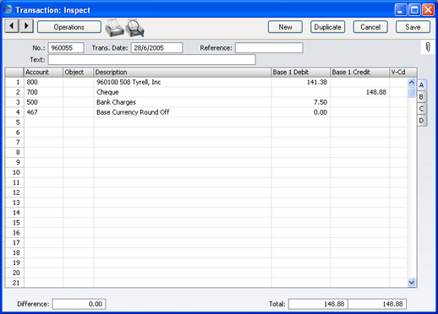
Task: Select row number 5
Action: coord(14,122)
